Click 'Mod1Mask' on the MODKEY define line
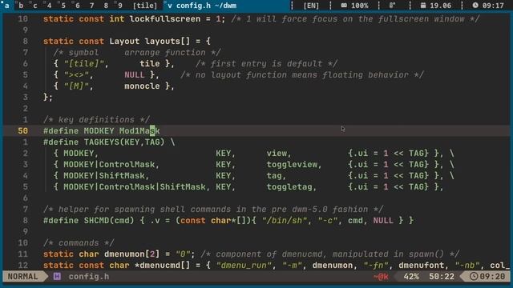This screenshot has width=513, height=288. coord(139,131)
